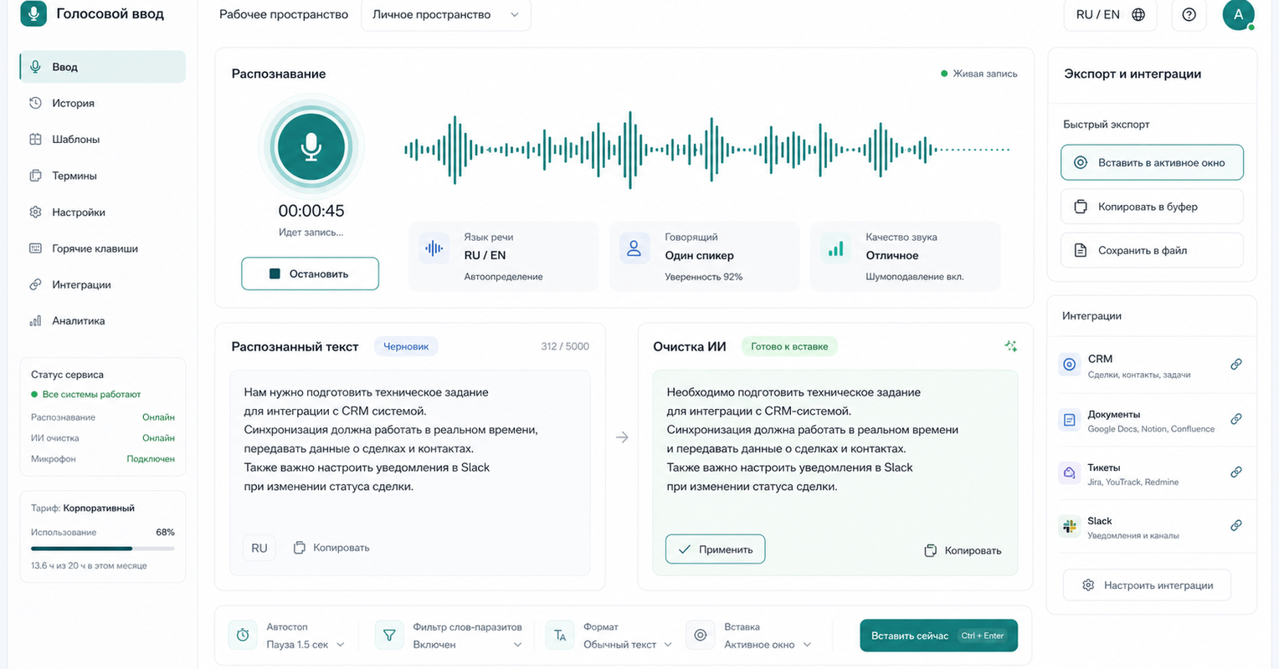Open Шаблоны in the sidebar

click(103, 139)
